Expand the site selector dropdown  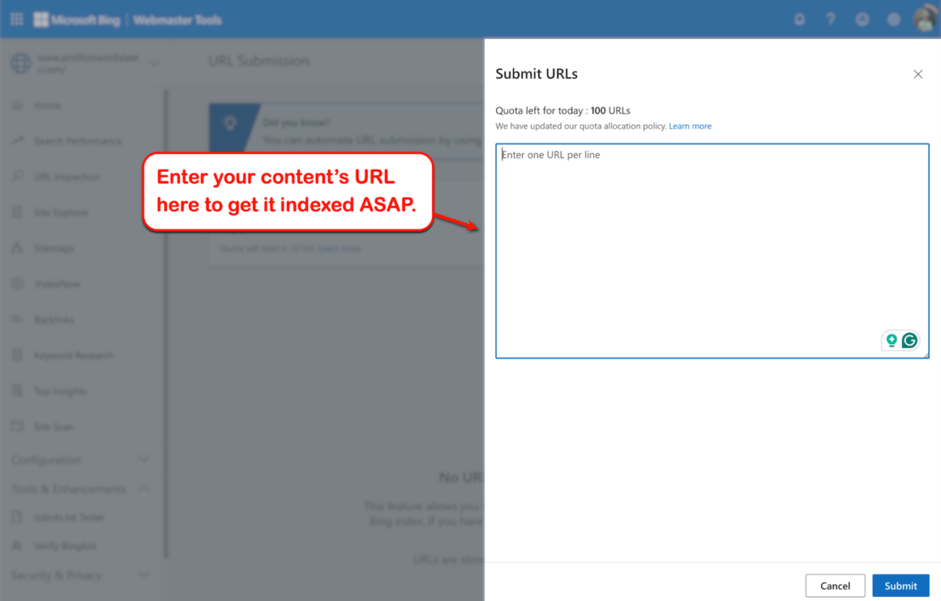[153, 63]
